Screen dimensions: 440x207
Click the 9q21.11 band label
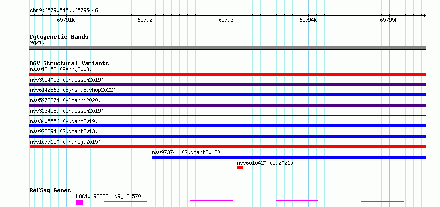40,43
